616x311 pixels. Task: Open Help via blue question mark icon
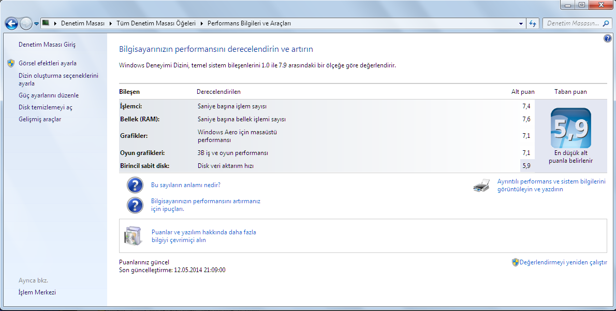click(607, 38)
